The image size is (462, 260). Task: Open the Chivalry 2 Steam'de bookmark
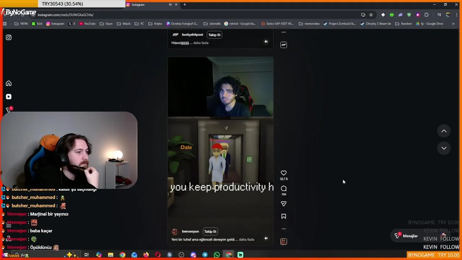(x=375, y=24)
